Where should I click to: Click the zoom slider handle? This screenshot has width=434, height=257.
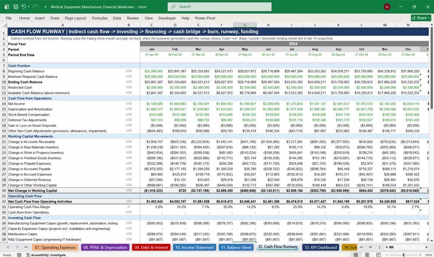coord(404,255)
